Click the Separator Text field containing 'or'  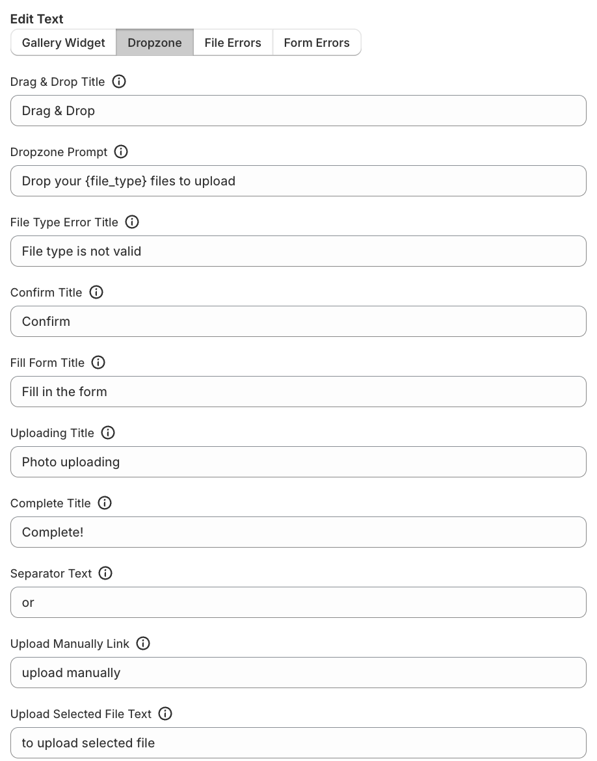point(298,602)
